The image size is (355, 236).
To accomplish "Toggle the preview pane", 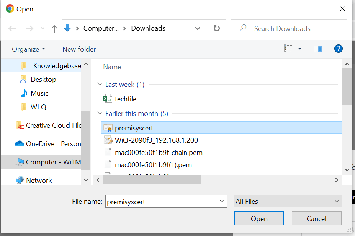I will [x=317, y=49].
